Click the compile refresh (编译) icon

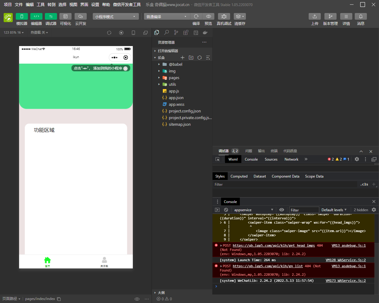tap(196, 16)
